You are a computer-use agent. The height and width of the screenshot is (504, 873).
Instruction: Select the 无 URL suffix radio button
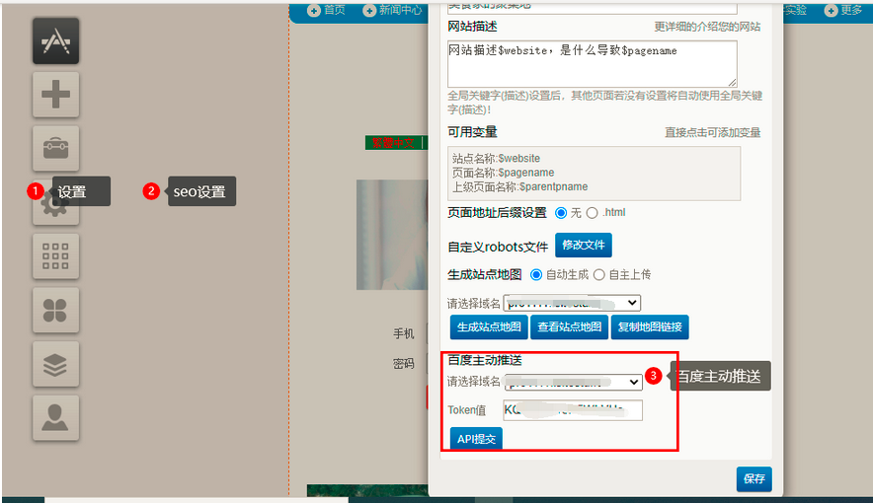pos(561,213)
